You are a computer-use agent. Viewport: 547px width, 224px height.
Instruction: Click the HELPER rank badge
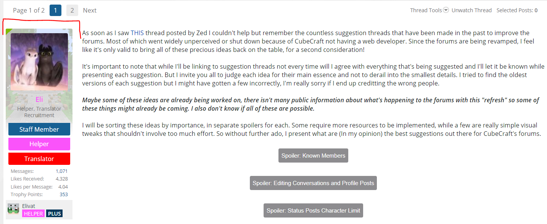click(33, 214)
